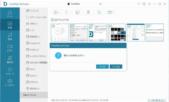Open the Toolkit (ツールキット) sidebar icon

click(10, 83)
